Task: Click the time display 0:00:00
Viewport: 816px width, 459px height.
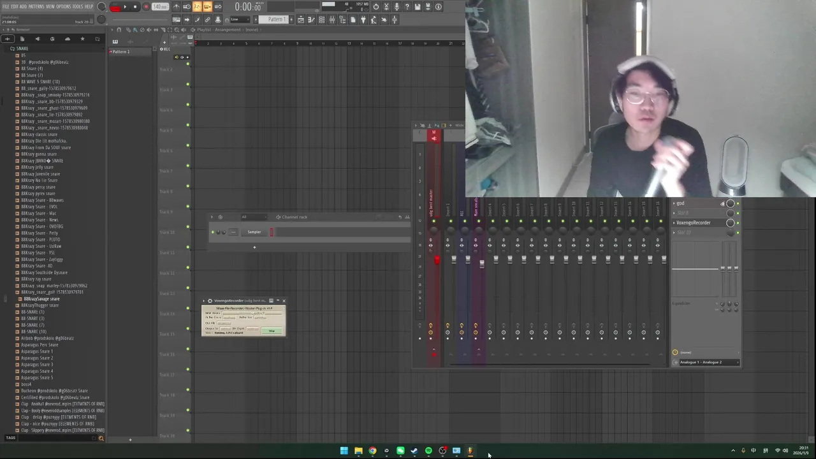Action: [248, 7]
